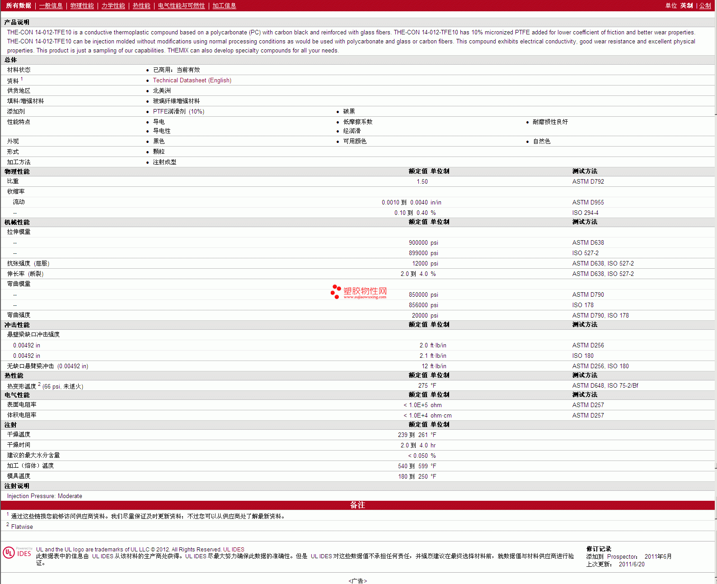This screenshot has width=717, height=584.
Task: Switch to the 加工信息 tab
Action: [x=224, y=5]
